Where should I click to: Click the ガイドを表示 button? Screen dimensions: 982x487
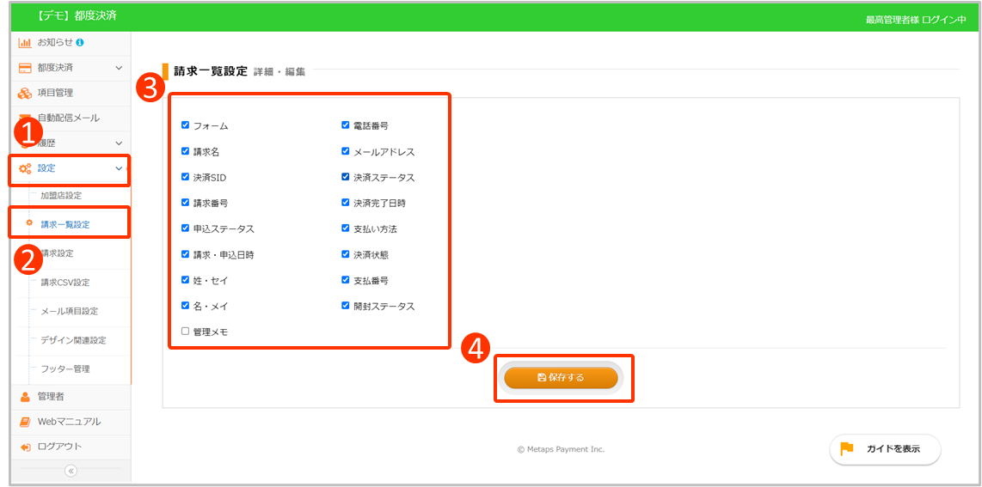885,449
